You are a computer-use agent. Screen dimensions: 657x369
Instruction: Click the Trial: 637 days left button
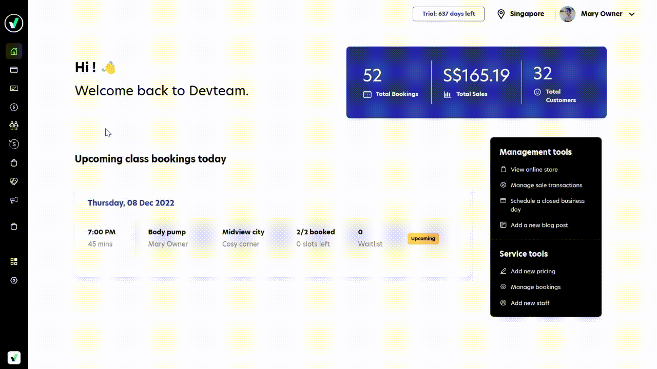pyautogui.click(x=449, y=14)
